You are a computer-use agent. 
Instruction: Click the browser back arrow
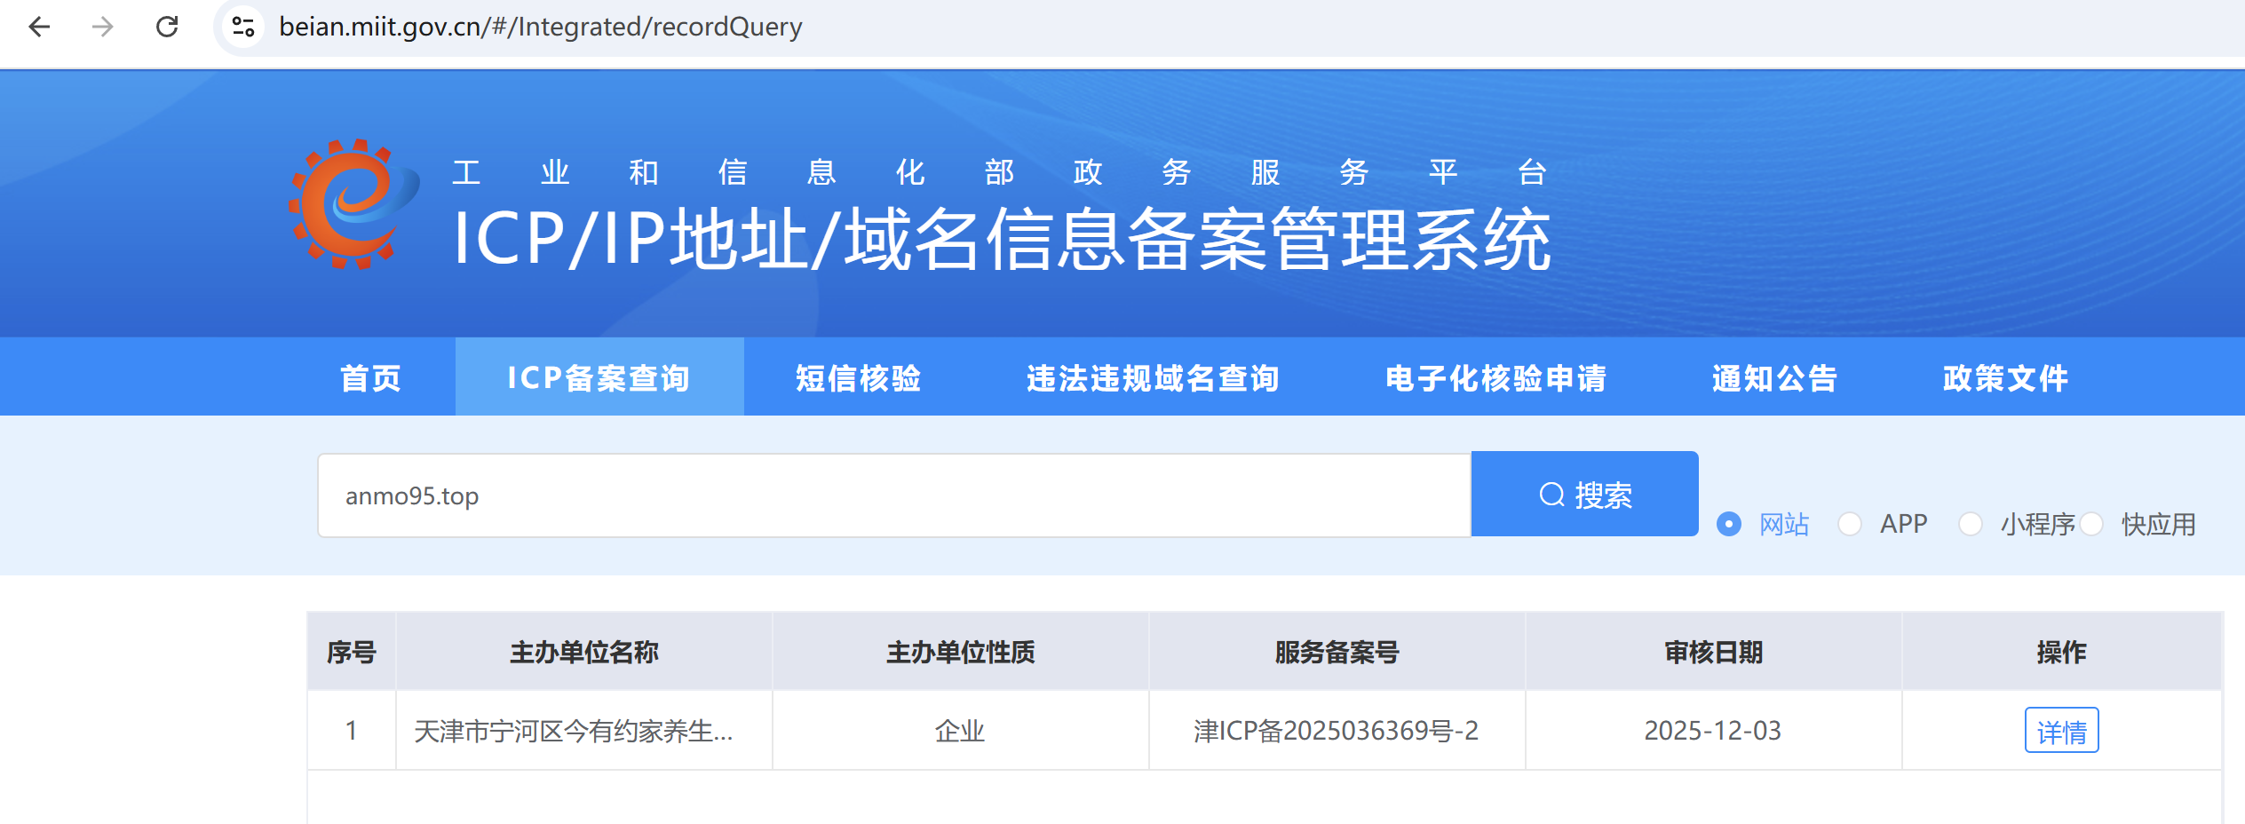tap(39, 27)
